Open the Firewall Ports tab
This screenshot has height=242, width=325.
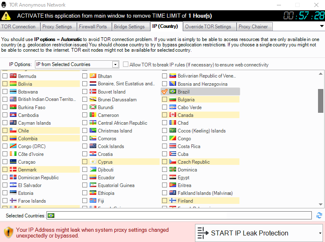[94, 27]
